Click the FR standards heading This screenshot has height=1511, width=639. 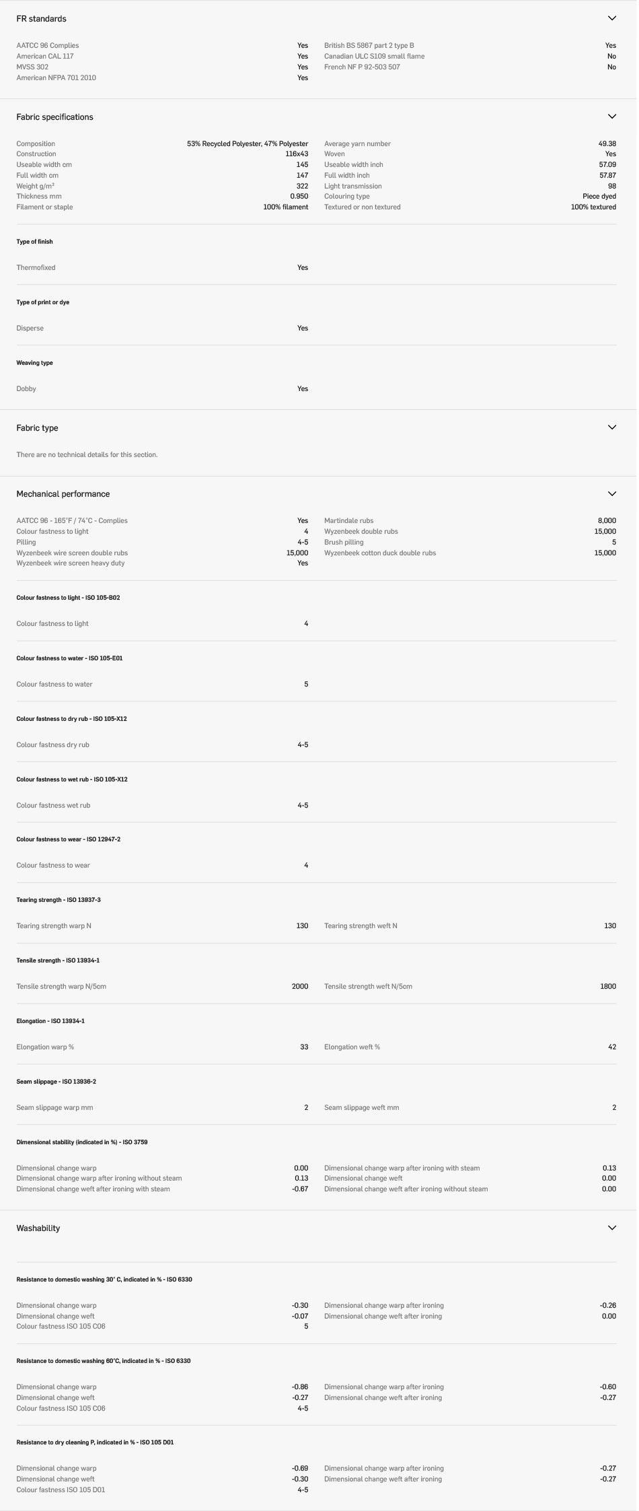coord(41,19)
